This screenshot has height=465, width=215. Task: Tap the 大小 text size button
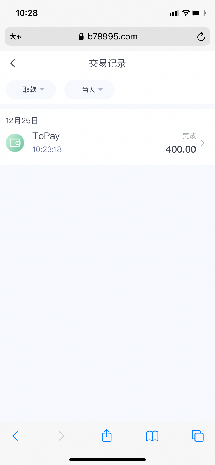point(15,37)
